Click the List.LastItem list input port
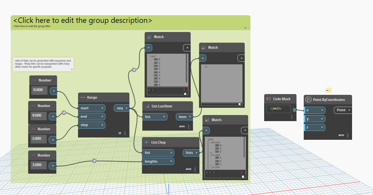The width and height of the screenshot is (373, 195). tap(155, 117)
